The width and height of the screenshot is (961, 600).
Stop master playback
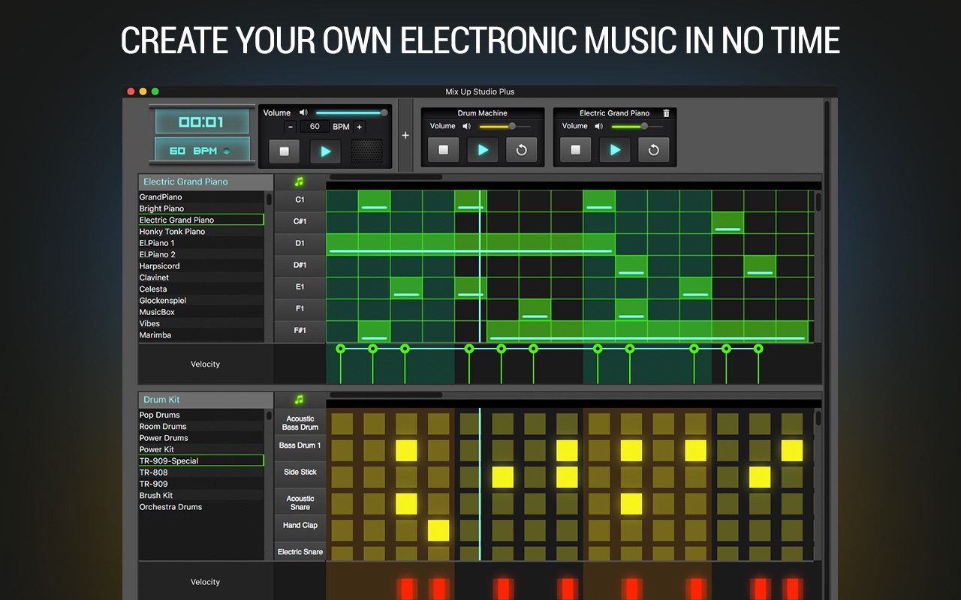coord(284,151)
